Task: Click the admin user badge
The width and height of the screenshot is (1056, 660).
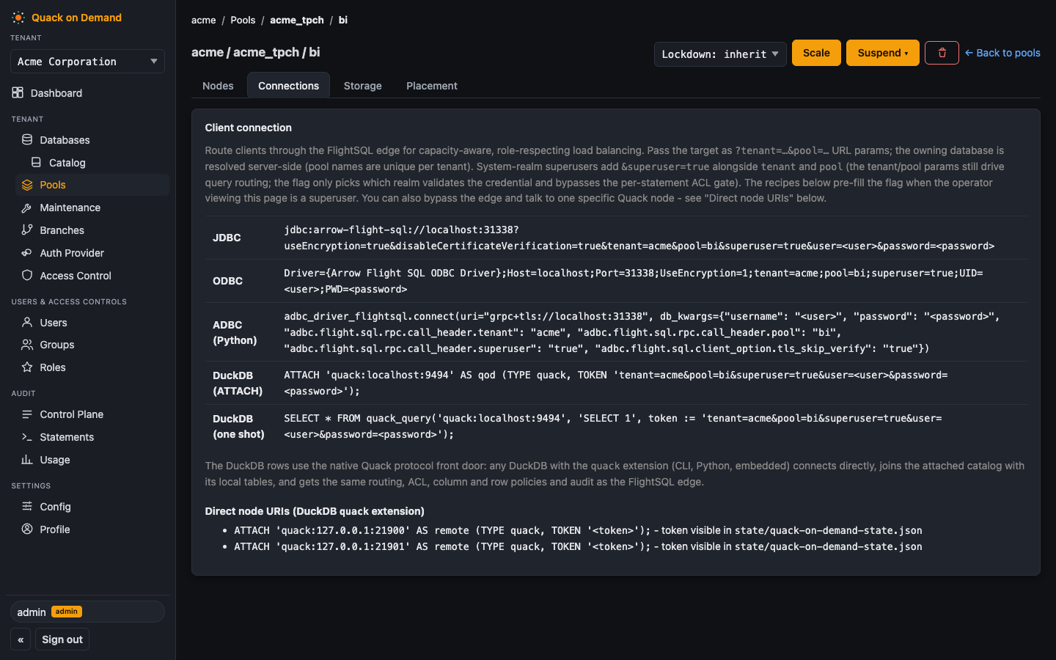Action: click(67, 612)
